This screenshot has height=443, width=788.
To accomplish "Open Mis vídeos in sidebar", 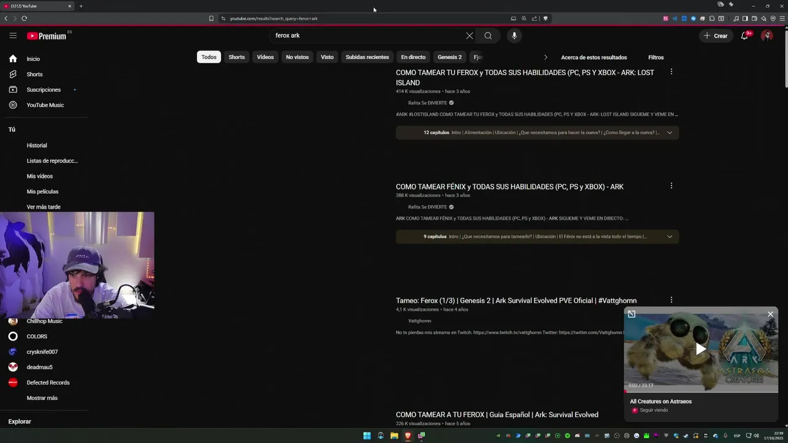I will tap(40, 176).
